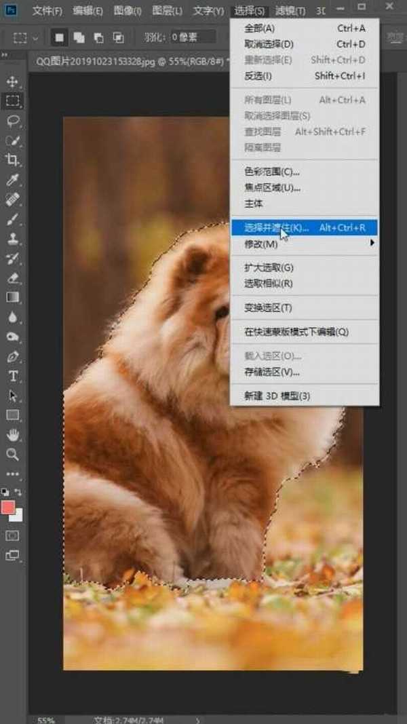Select the Zoom magnifier tool

pyautogui.click(x=12, y=454)
